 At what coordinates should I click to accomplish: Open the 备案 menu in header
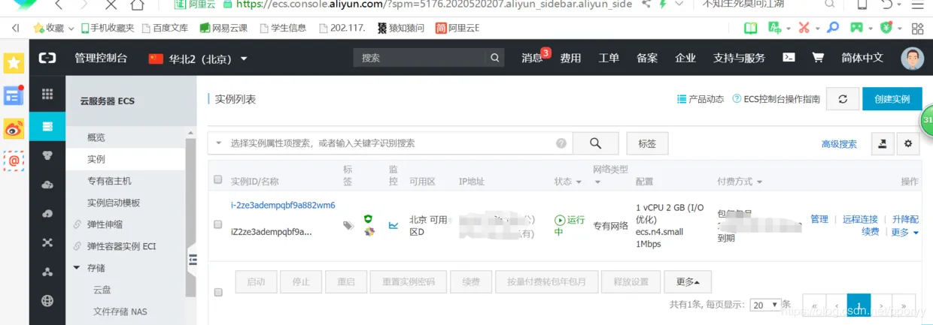647,58
